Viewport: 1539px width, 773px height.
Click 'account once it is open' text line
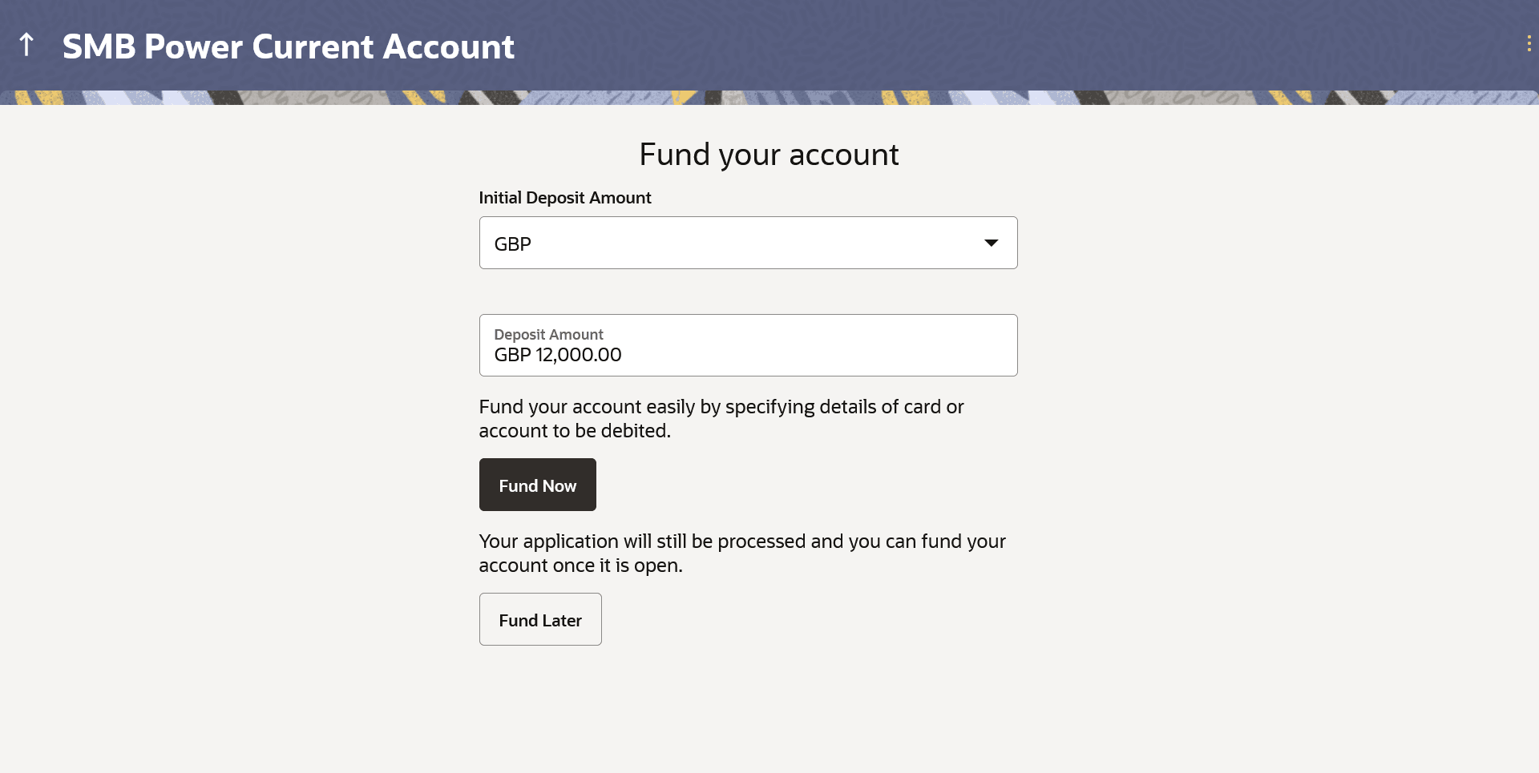(x=580, y=566)
